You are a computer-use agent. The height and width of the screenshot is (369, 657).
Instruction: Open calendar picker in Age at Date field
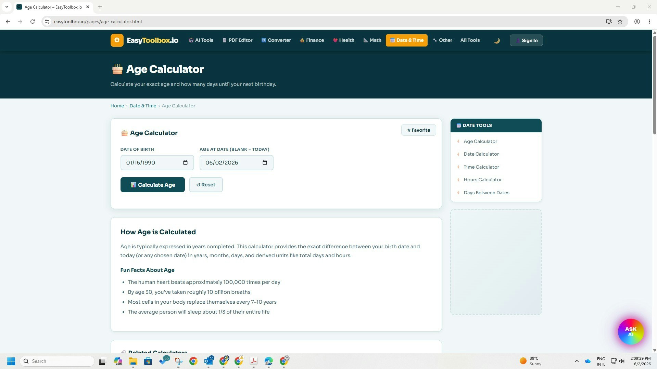coord(265,163)
